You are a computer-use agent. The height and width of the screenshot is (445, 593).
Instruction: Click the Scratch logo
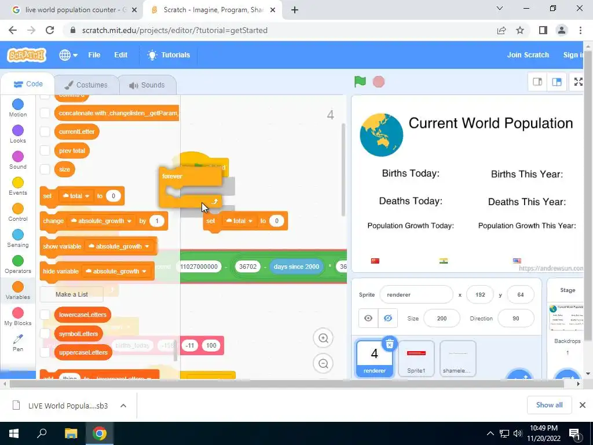tap(27, 55)
